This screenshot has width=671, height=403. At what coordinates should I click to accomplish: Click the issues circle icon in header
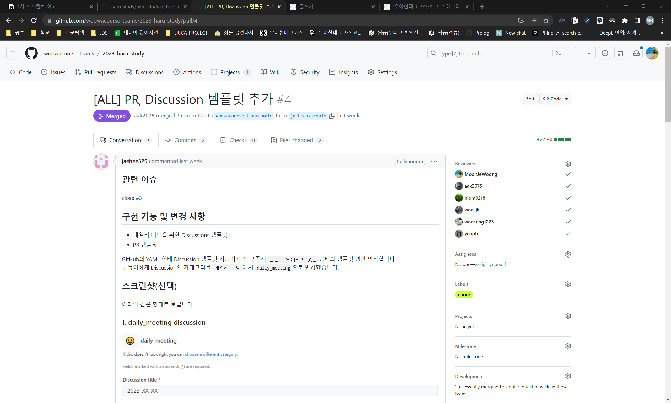pyautogui.click(x=605, y=53)
